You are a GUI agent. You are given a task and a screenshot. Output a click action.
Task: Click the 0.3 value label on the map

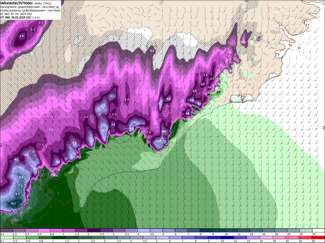152,51
